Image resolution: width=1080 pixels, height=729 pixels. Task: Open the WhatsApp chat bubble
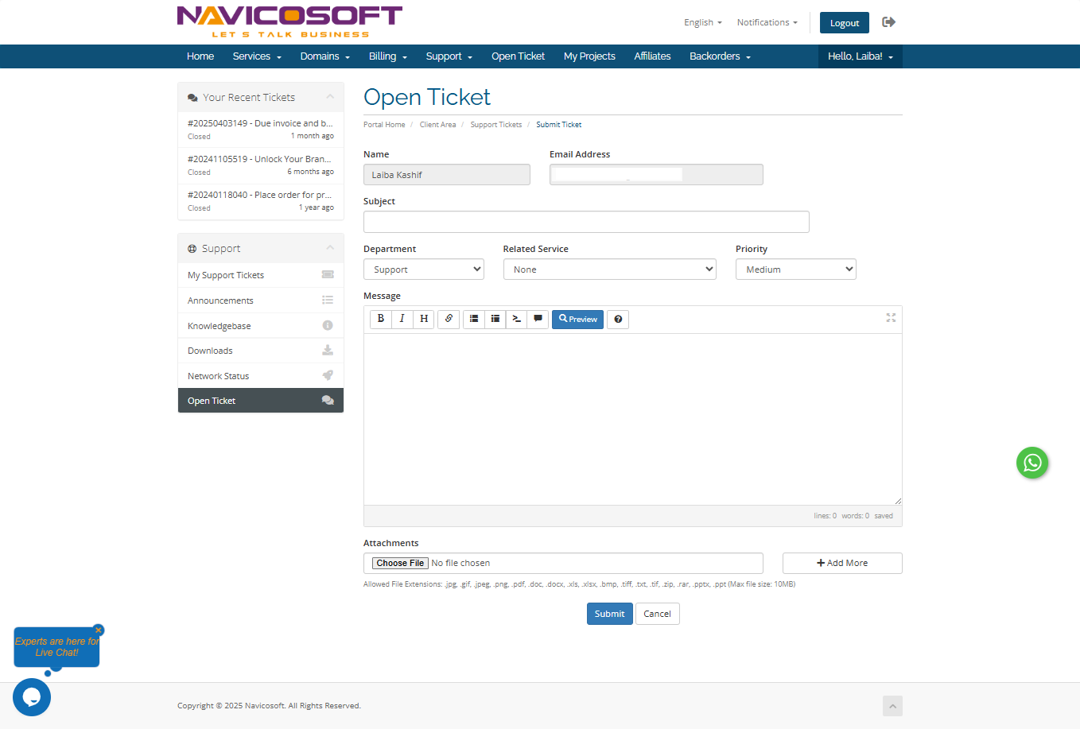1031,463
